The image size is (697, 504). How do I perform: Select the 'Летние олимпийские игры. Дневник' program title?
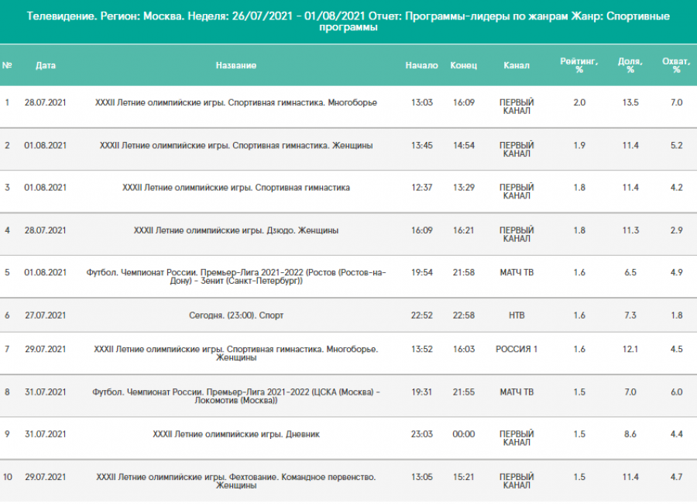(x=235, y=434)
